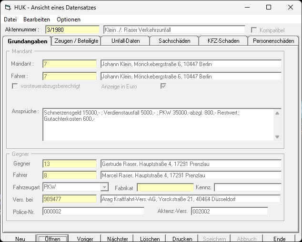Open the Bearbeiten menu
The width and height of the screenshot is (302, 242).
tap(37, 19)
